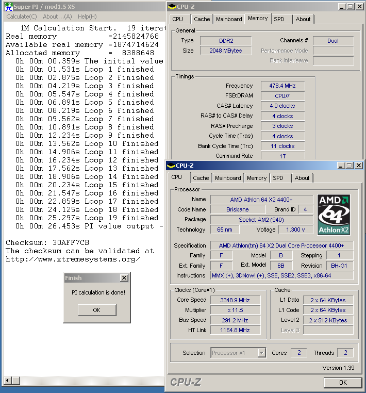Open Memory tab in front CPU-Z window
This screenshot has width=366, height=393.
pyautogui.click(x=257, y=178)
